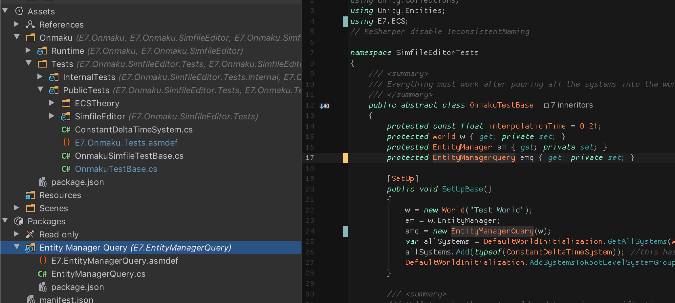Open the 7 inheritors link
The image size is (675, 303).
click(x=573, y=105)
